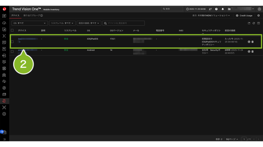Select the Android device row checkbox
This screenshot has height=147, width=263.
12,52
